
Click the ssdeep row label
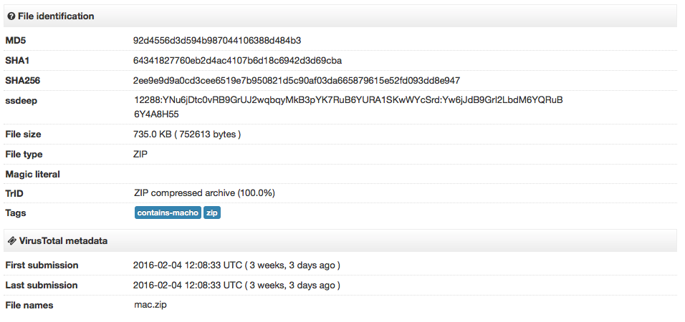(21, 101)
